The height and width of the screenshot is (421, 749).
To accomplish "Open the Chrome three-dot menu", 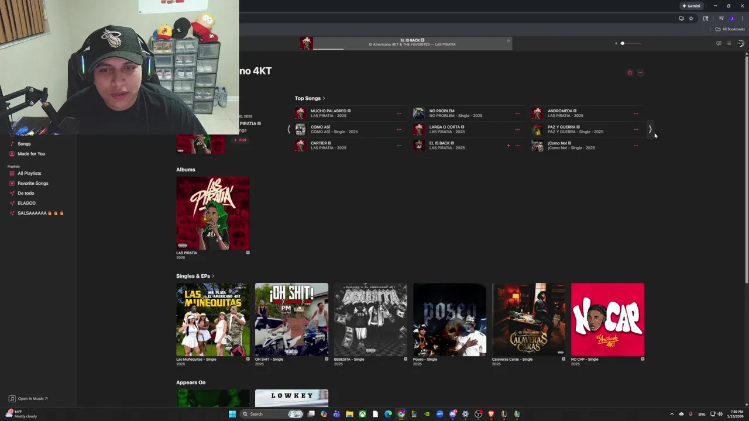I will [x=742, y=19].
